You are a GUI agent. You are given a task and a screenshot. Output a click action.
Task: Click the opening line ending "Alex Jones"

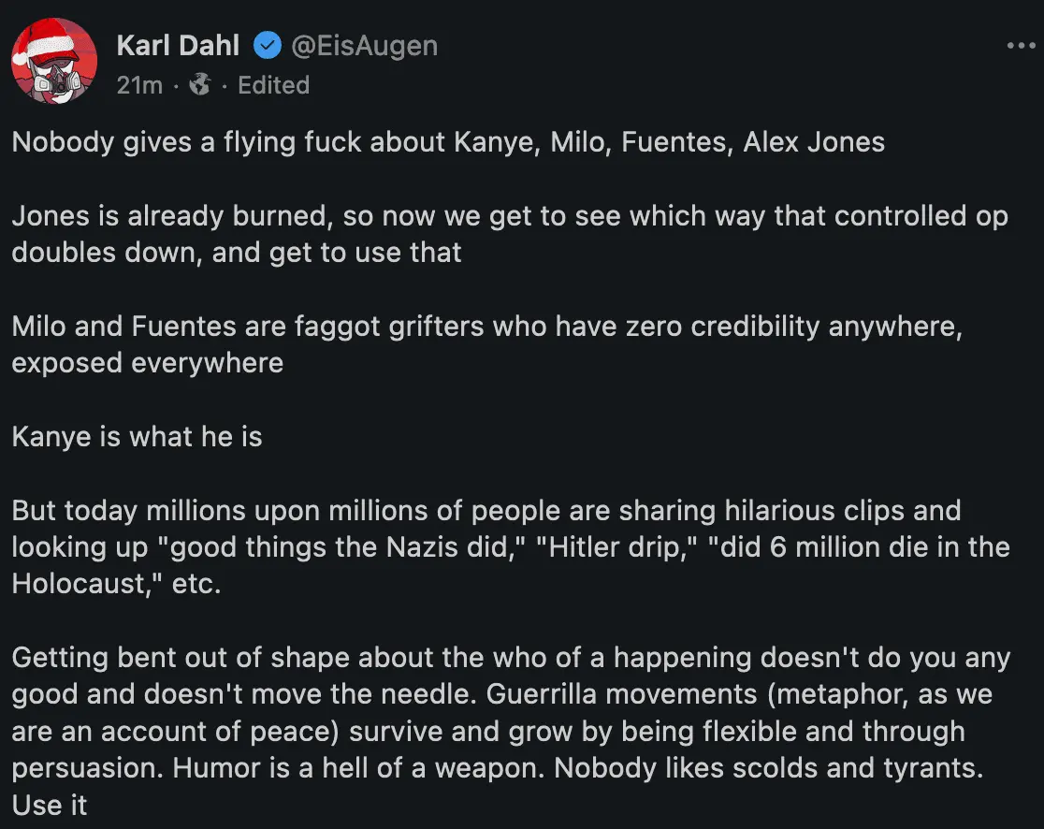click(x=448, y=142)
